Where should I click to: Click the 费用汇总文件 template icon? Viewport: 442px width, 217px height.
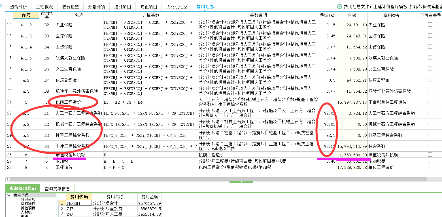339,7
